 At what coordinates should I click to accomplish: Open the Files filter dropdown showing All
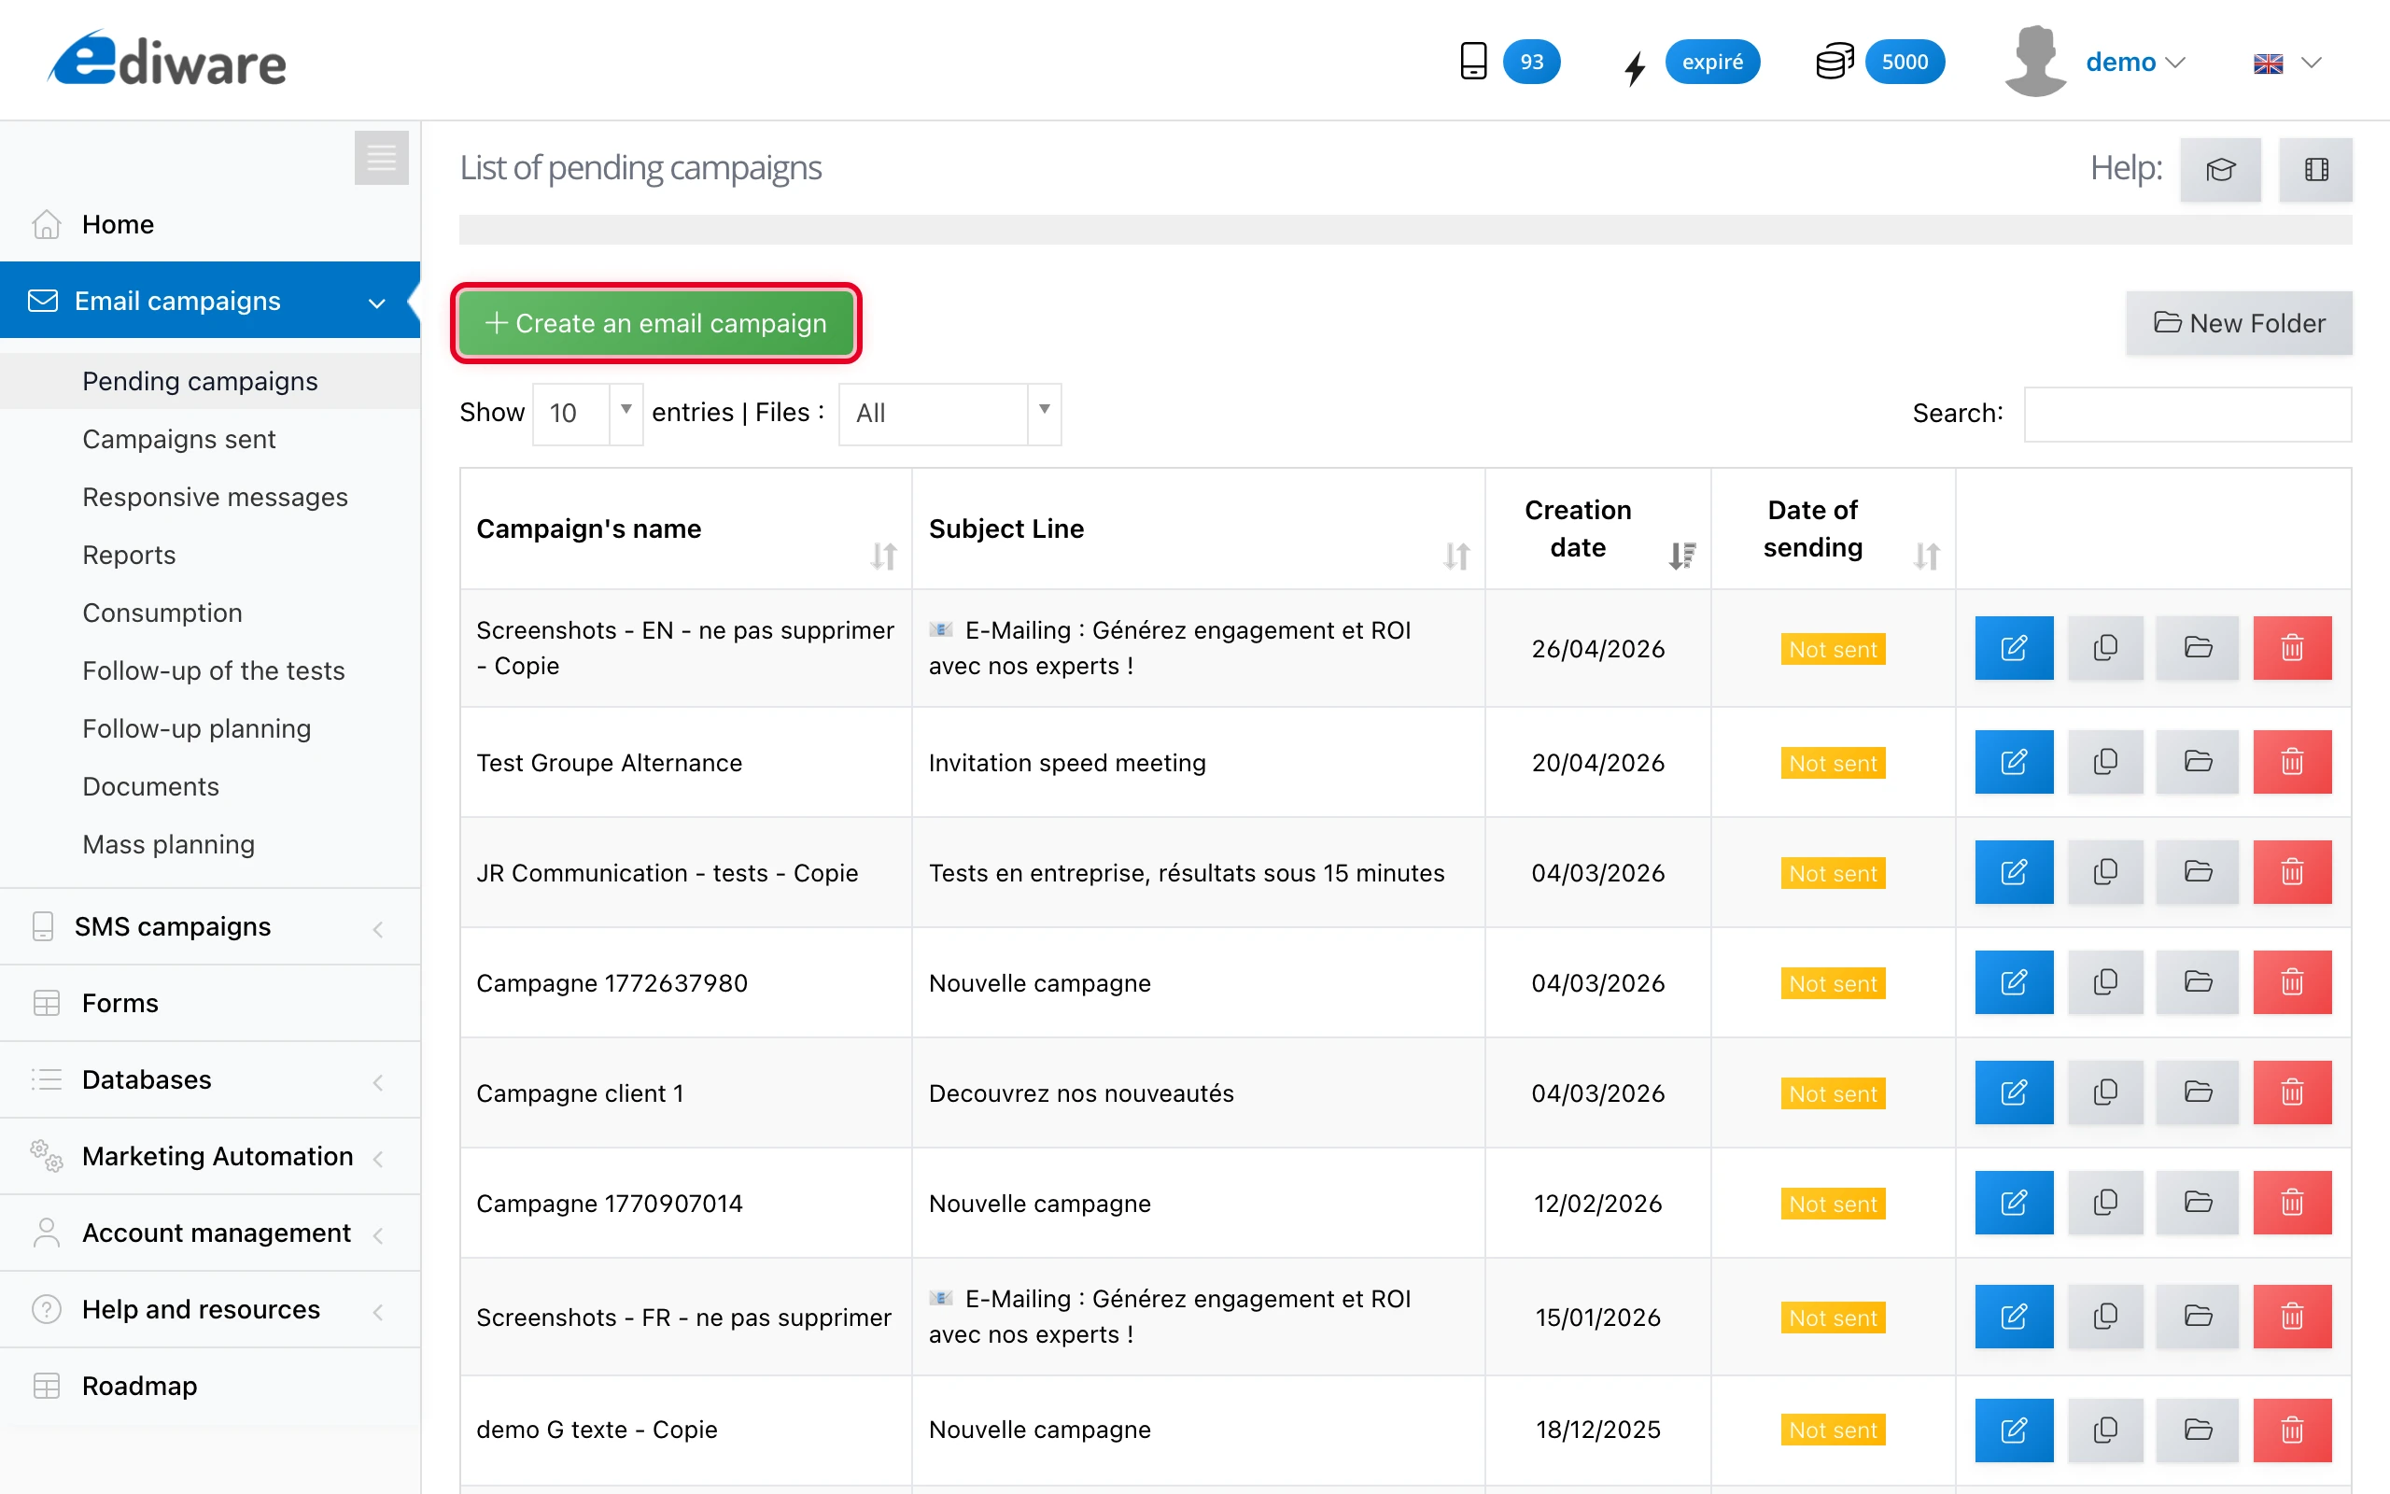[x=1044, y=413]
